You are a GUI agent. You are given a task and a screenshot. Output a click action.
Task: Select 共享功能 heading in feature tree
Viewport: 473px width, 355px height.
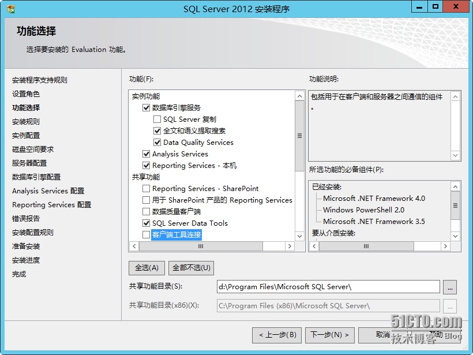point(146,177)
